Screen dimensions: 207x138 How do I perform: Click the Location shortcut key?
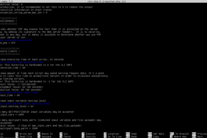[105, 134]
